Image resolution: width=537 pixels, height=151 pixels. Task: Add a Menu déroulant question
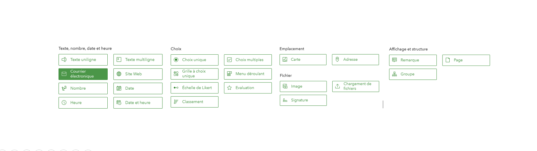point(248,74)
